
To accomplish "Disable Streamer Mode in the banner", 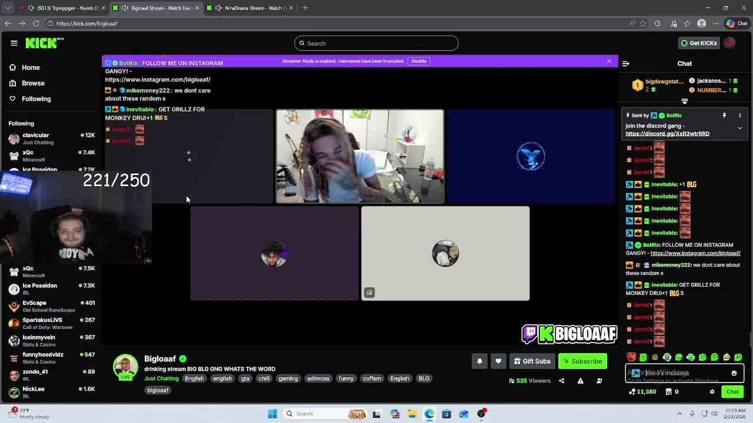I will pyautogui.click(x=418, y=61).
